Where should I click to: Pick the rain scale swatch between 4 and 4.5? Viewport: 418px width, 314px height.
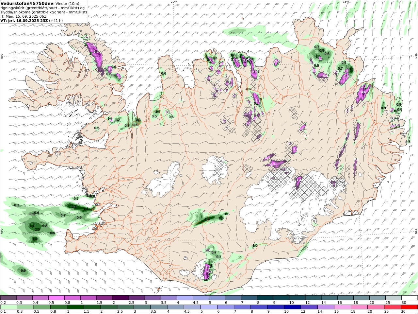tap(175, 307)
